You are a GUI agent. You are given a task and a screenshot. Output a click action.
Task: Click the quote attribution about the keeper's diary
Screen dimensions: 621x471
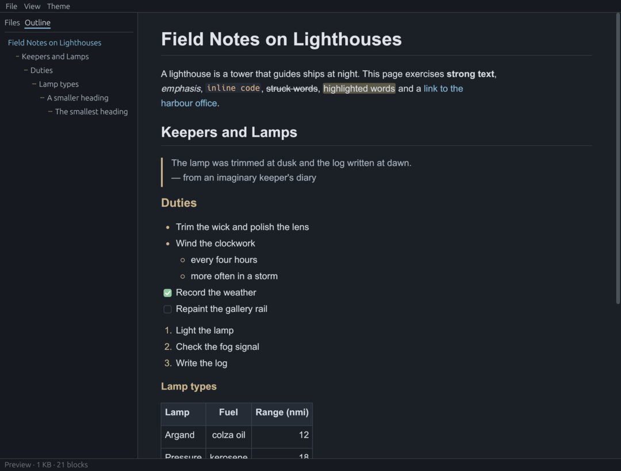point(244,177)
